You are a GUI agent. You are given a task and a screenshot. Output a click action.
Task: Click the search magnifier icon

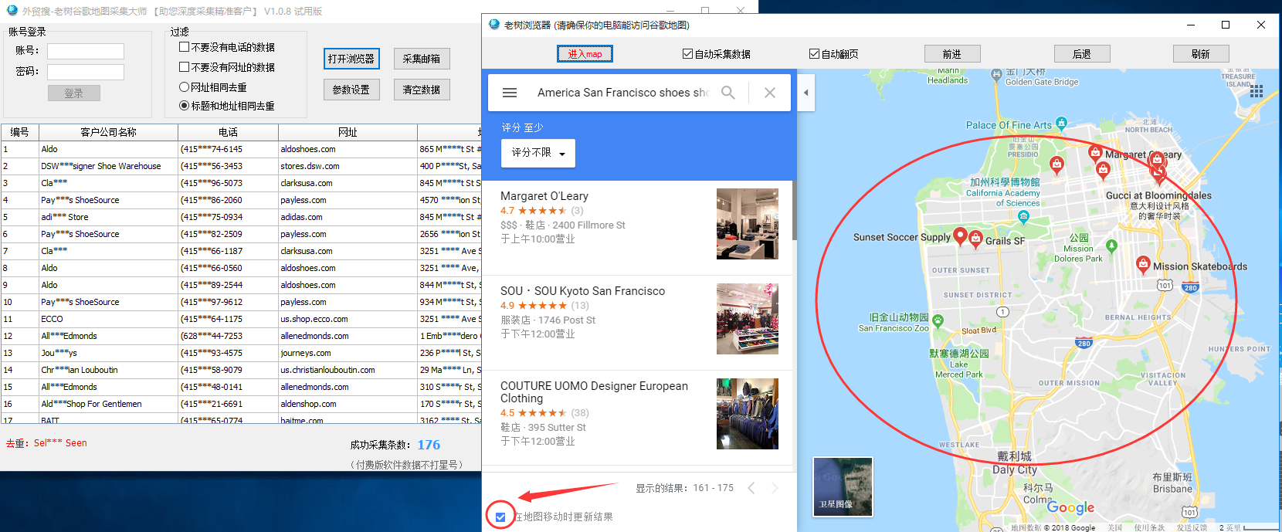click(x=727, y=93)
